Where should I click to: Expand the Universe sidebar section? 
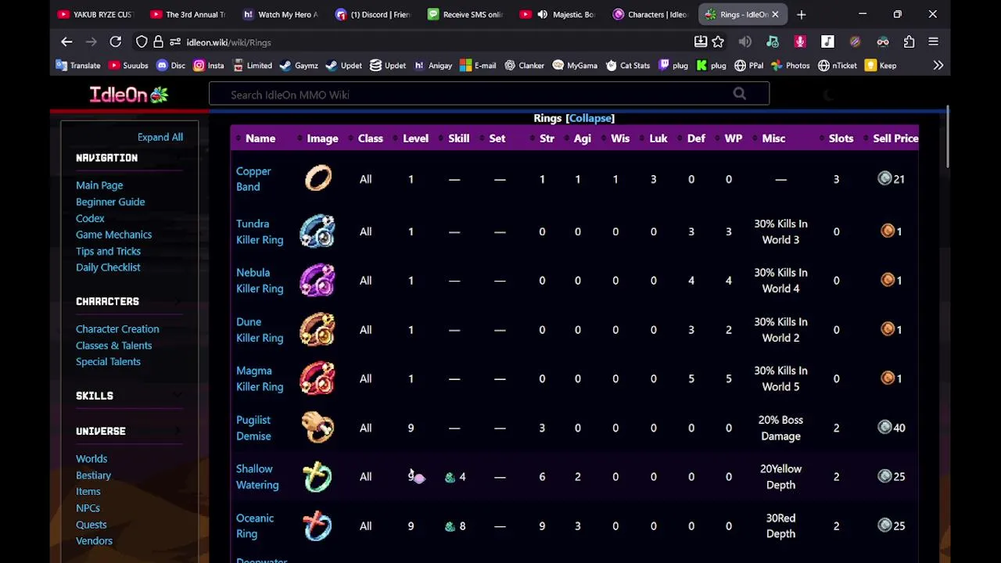tap(129, 431)
